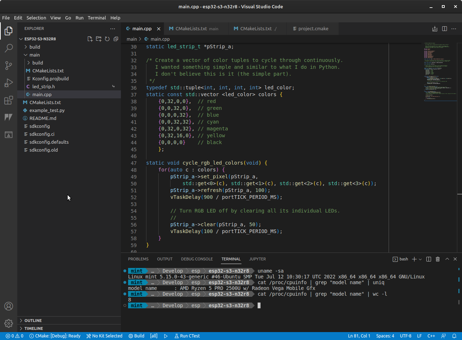Collapse all folders in Explorer

click(x=116, y=39)
